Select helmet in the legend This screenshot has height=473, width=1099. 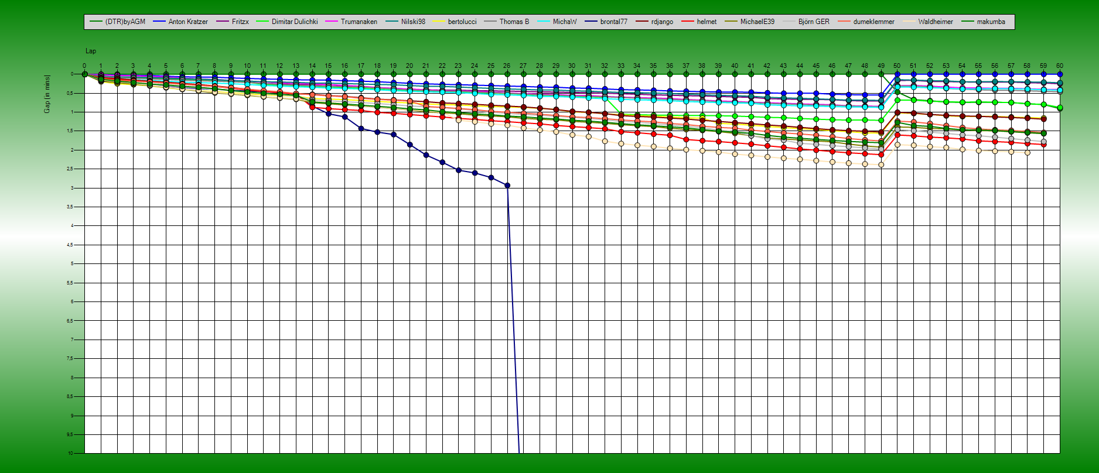[x=706, y=22]
